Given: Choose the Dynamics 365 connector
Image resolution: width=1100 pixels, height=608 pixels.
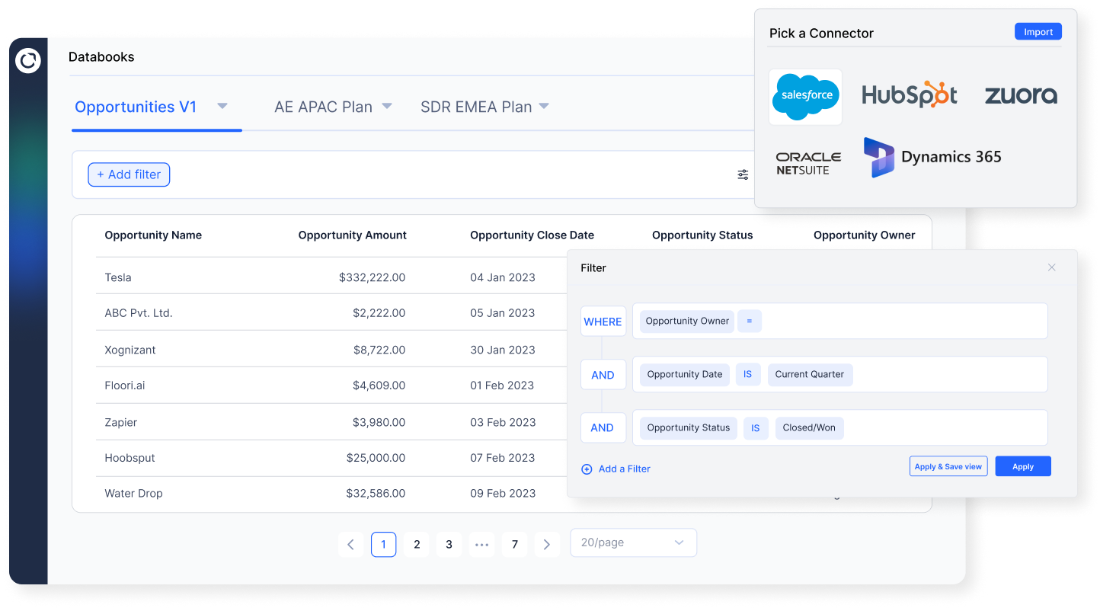Looking at the screenshot, I should point(932,157).
